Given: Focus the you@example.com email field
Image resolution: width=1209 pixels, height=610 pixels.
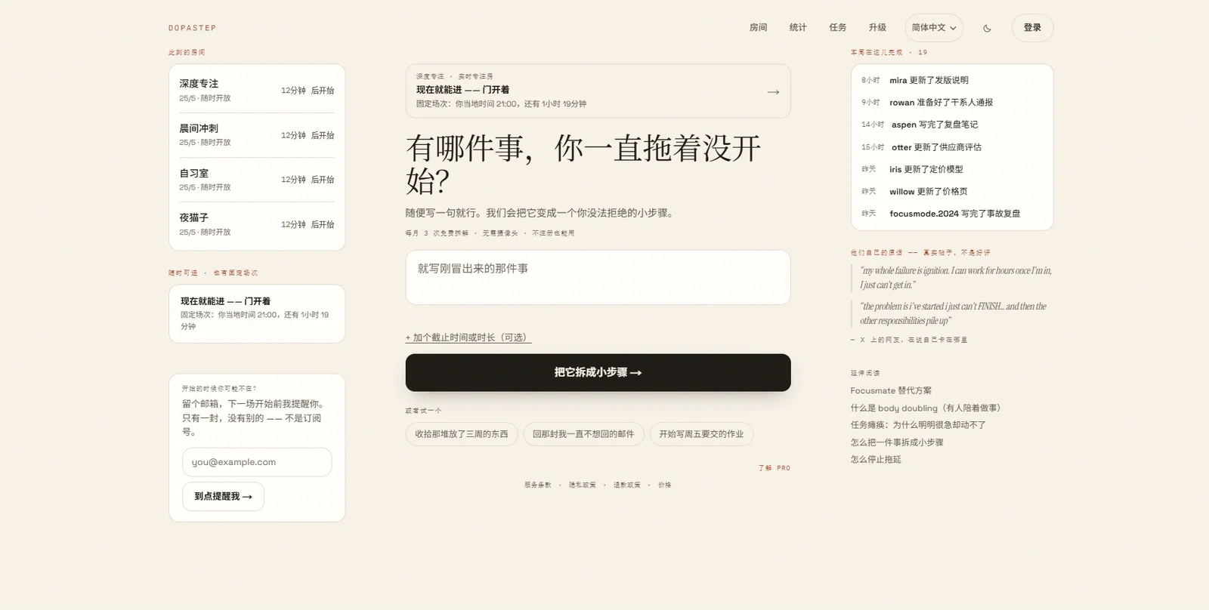Looking at the screenshot, I should [x=257, y=462].
